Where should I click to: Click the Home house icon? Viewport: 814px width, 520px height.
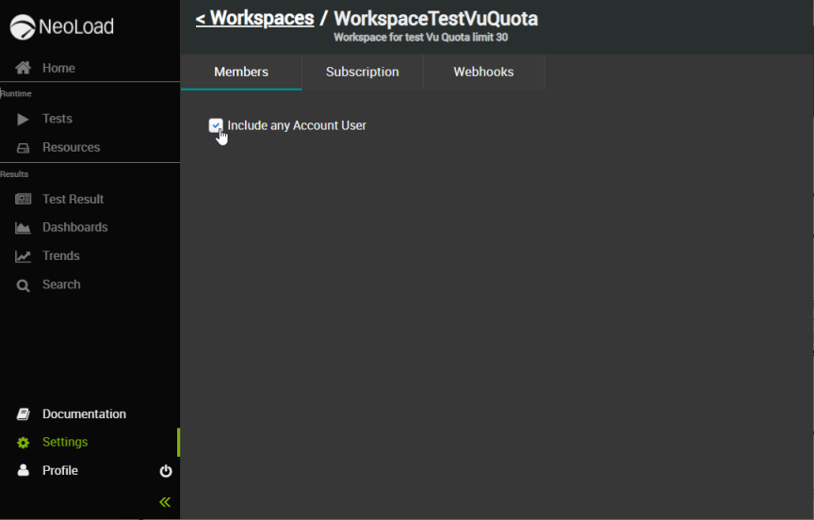click(x=24, y=68)
